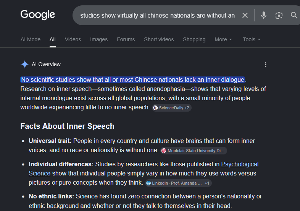Open the LinkedIn Prof. Amanda source chip

pos(178,183)
